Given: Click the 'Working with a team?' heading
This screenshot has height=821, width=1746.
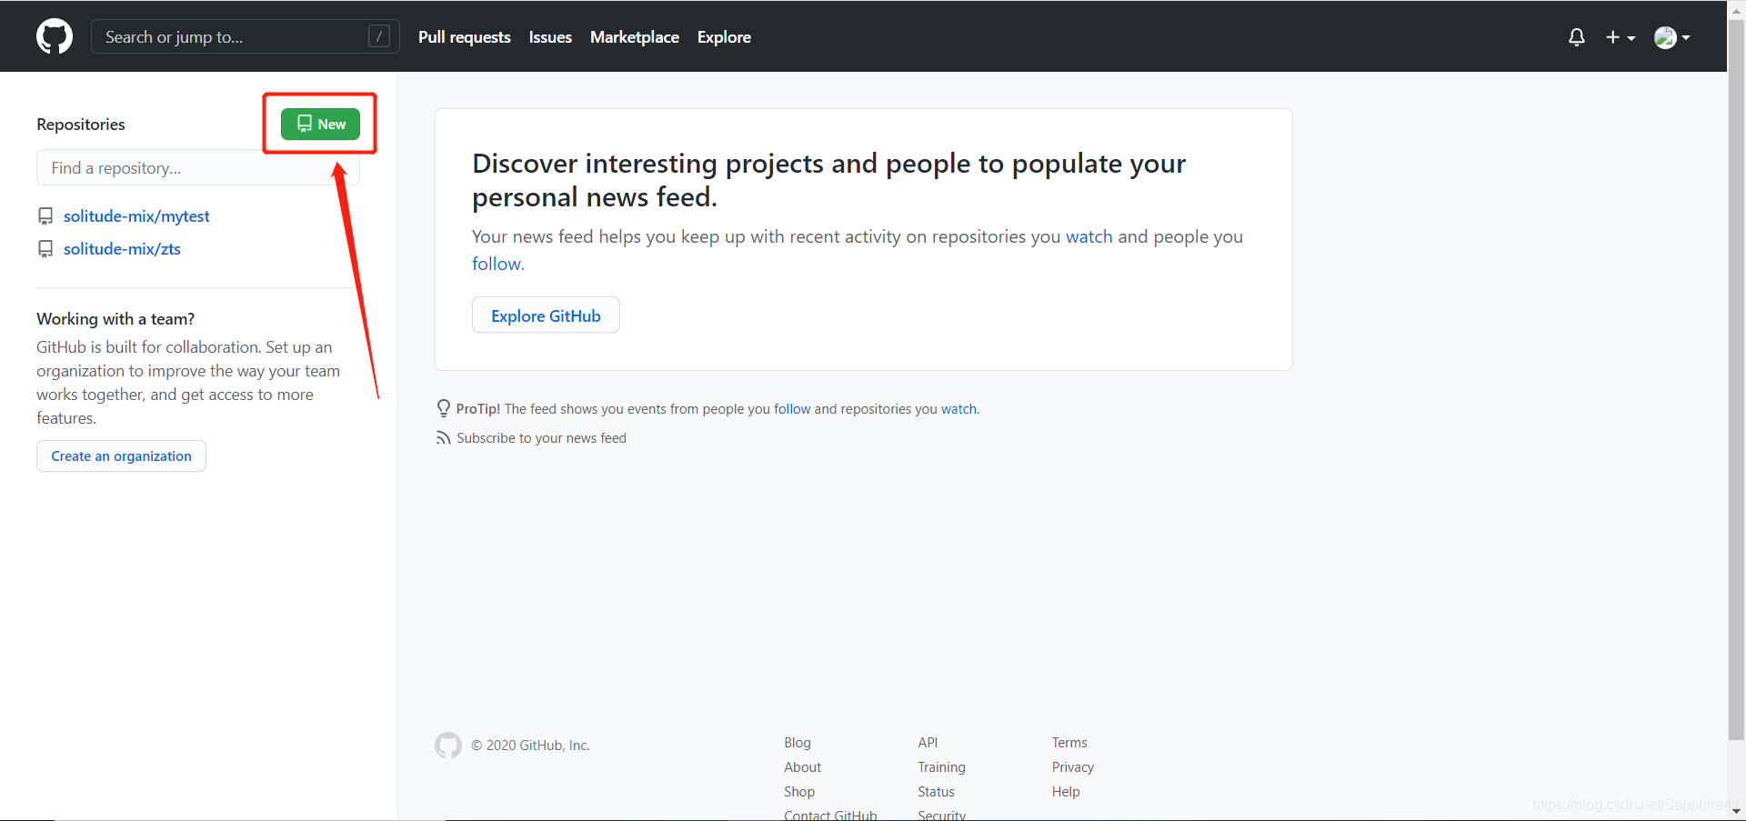Looking at the screenshot, I should 115,319.
